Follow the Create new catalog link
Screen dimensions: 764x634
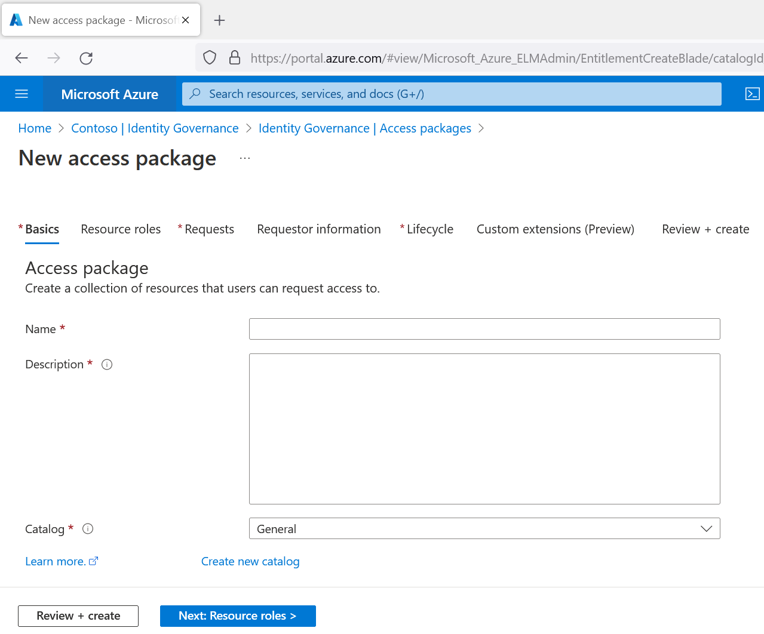point(250,561)
